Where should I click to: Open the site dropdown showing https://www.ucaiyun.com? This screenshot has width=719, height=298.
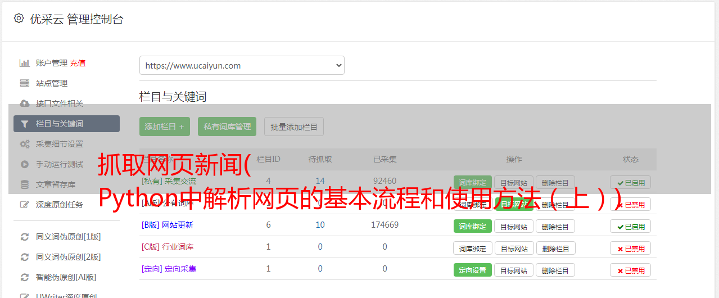pos(242,65)
